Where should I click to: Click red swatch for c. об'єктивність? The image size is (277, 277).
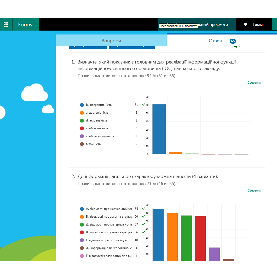coord(82,128)
